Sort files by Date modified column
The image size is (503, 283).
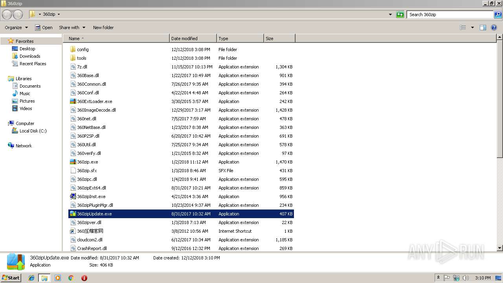[x=193, y=39]
